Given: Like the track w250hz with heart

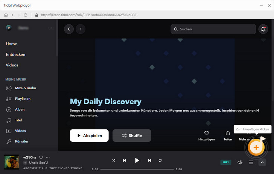Looking at the screenshot, I should [41, 157].
